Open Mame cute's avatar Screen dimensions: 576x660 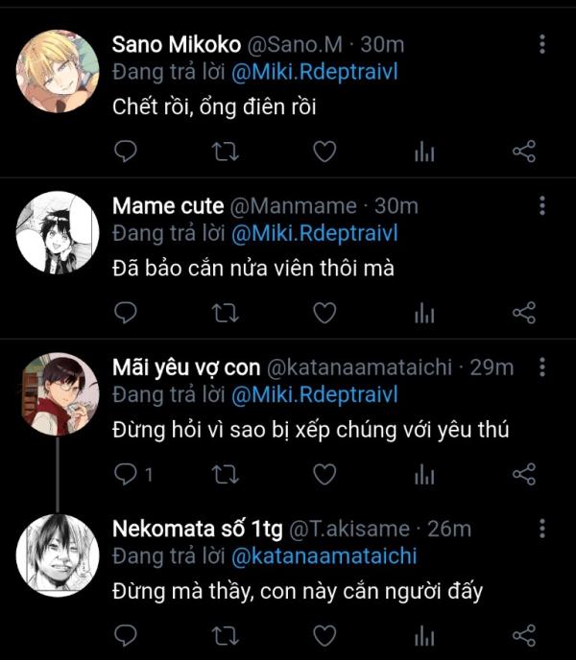(59, 233)
